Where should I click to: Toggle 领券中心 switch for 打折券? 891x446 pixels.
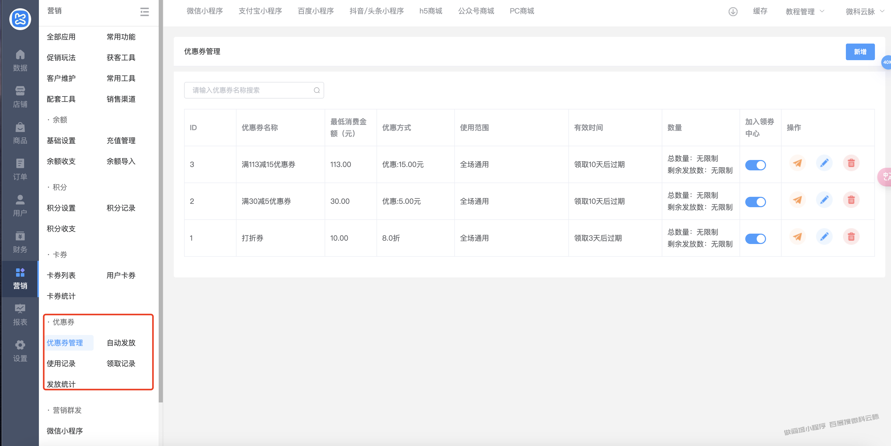point(755,239)
